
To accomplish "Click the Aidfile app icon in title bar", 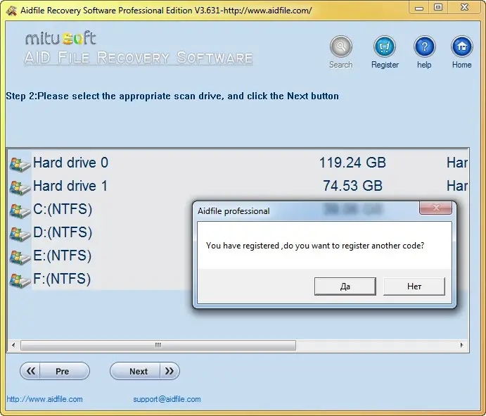I will (11, 11).
